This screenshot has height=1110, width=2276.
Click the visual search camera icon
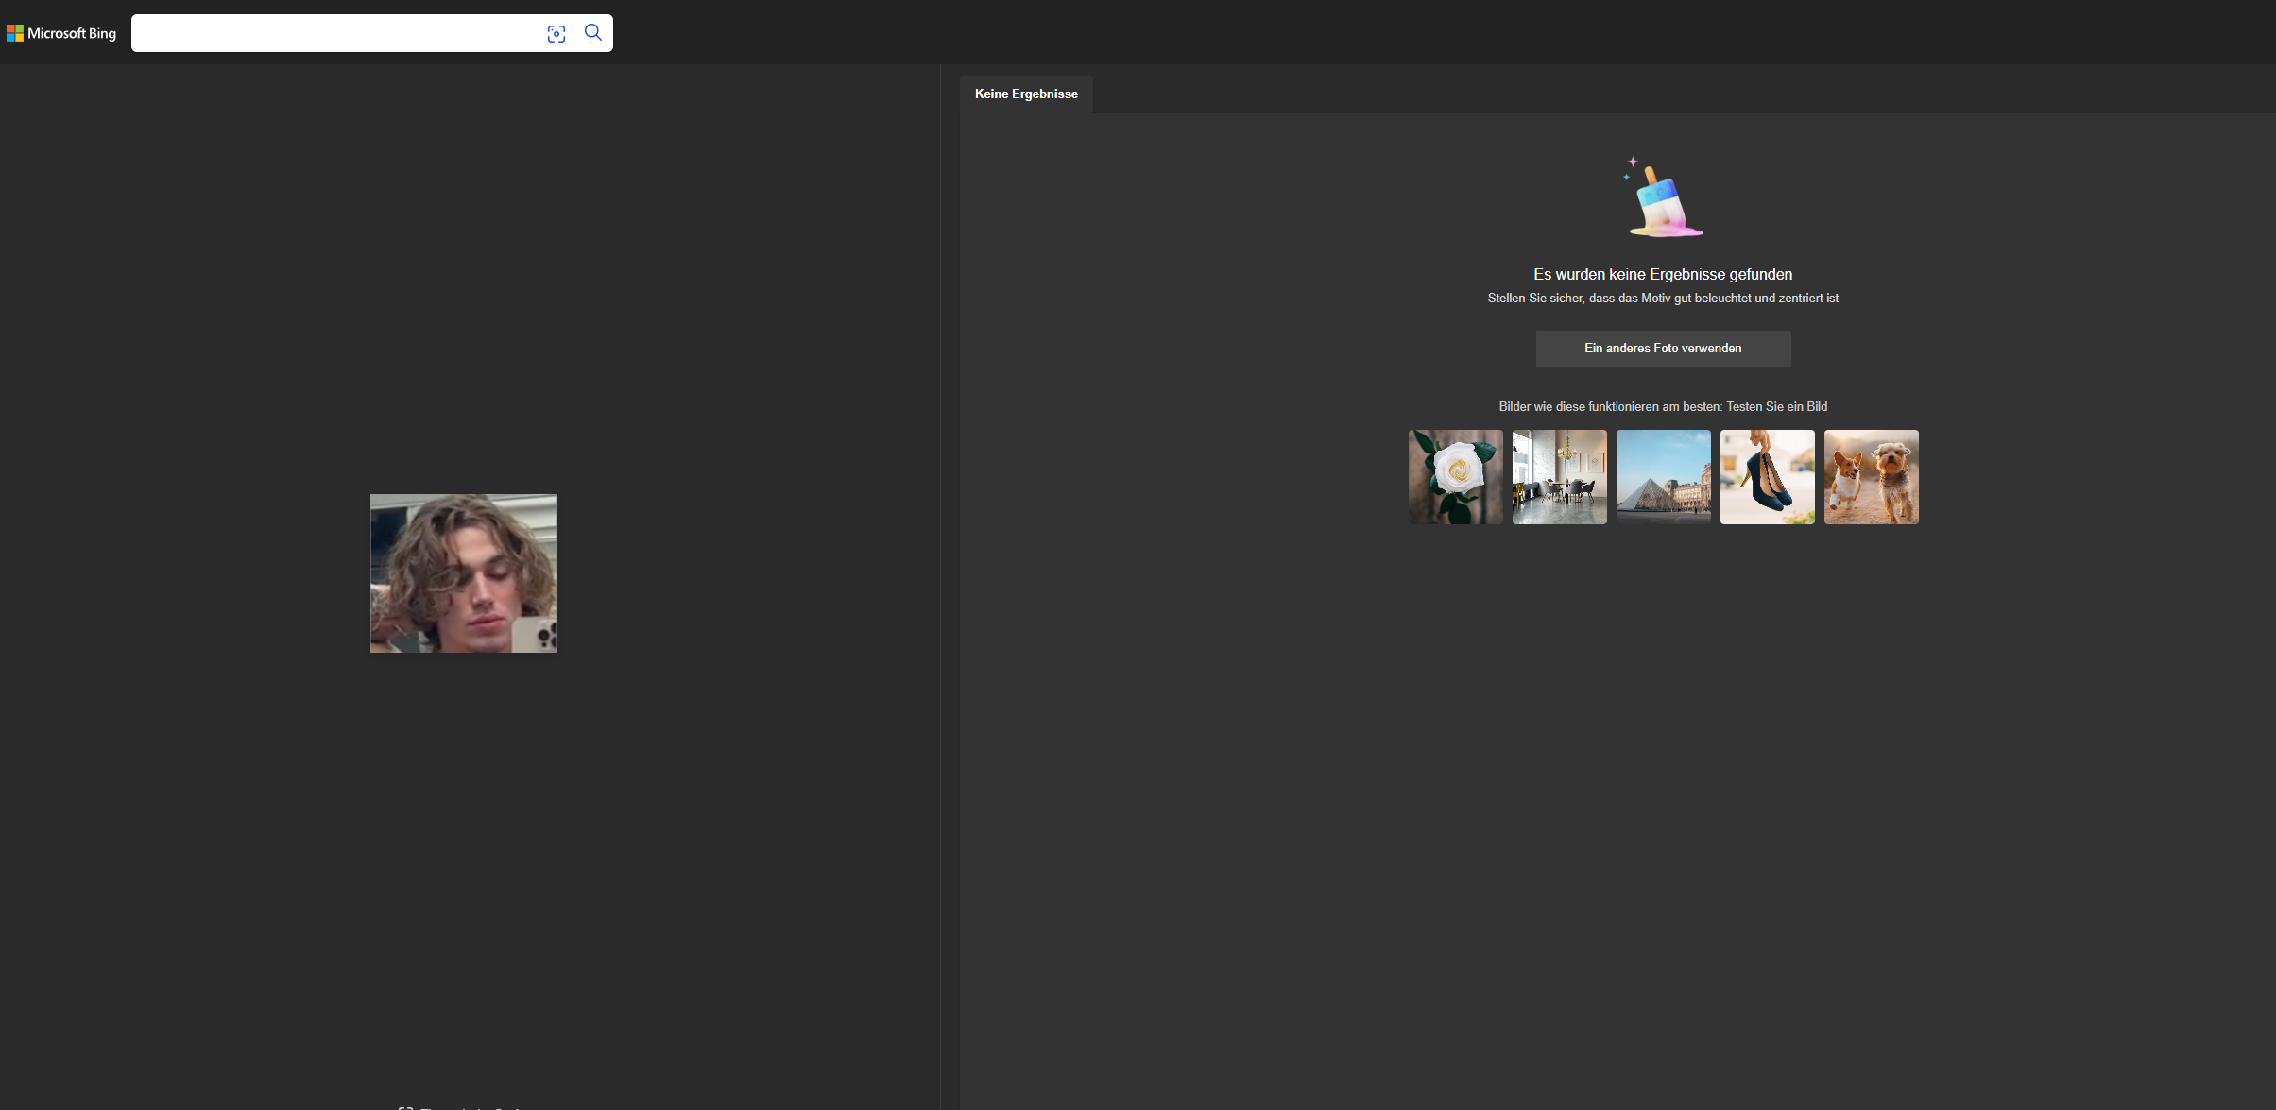click(556, 34)
